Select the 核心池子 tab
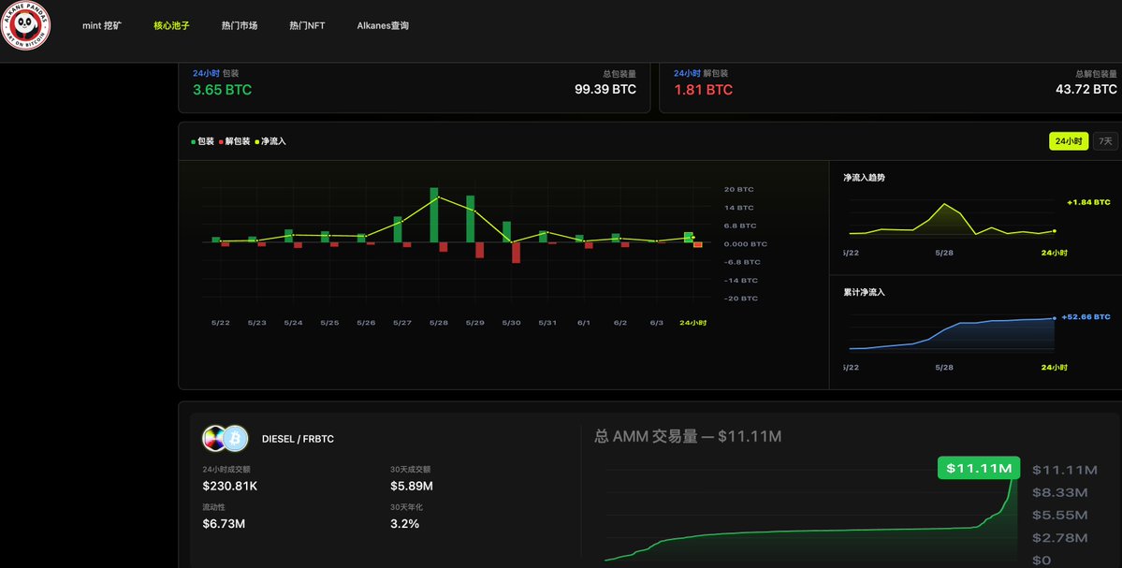Viewport: 1122px width, 568px height. click(172, 26)
